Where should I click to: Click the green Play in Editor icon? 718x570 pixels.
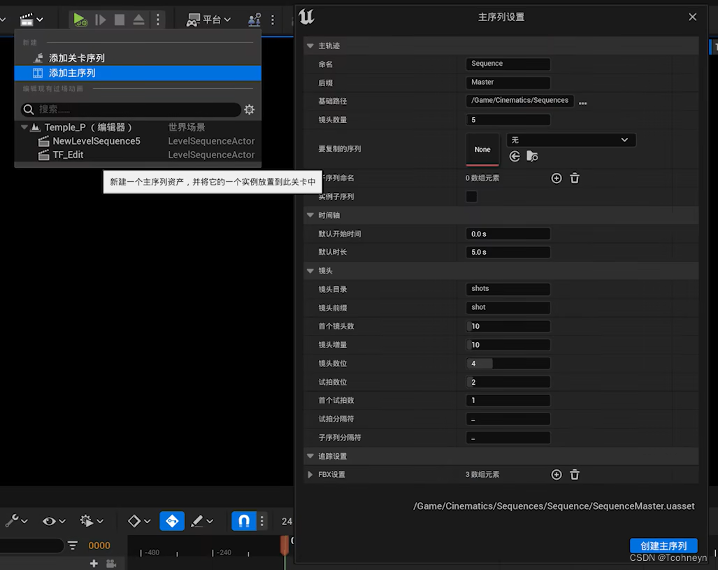pyautogui.click(x=79, y=20)
